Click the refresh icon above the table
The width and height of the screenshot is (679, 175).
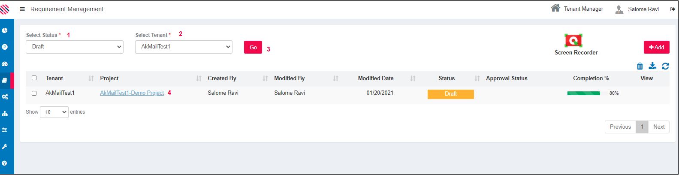pyautogui.click(x=665, y=66)
